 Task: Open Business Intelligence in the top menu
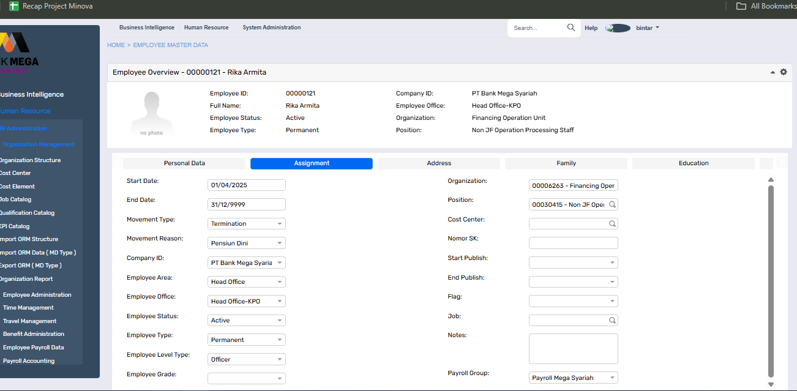point(147,28)
